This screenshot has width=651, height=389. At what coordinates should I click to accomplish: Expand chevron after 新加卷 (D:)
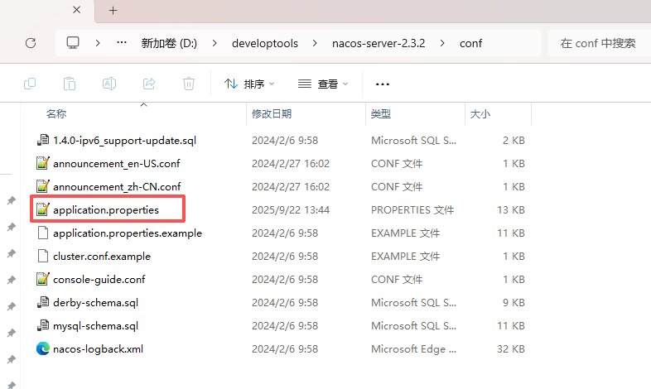pos(215,43)
